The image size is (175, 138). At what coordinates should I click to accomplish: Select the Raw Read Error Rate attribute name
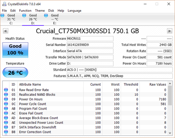34,90
